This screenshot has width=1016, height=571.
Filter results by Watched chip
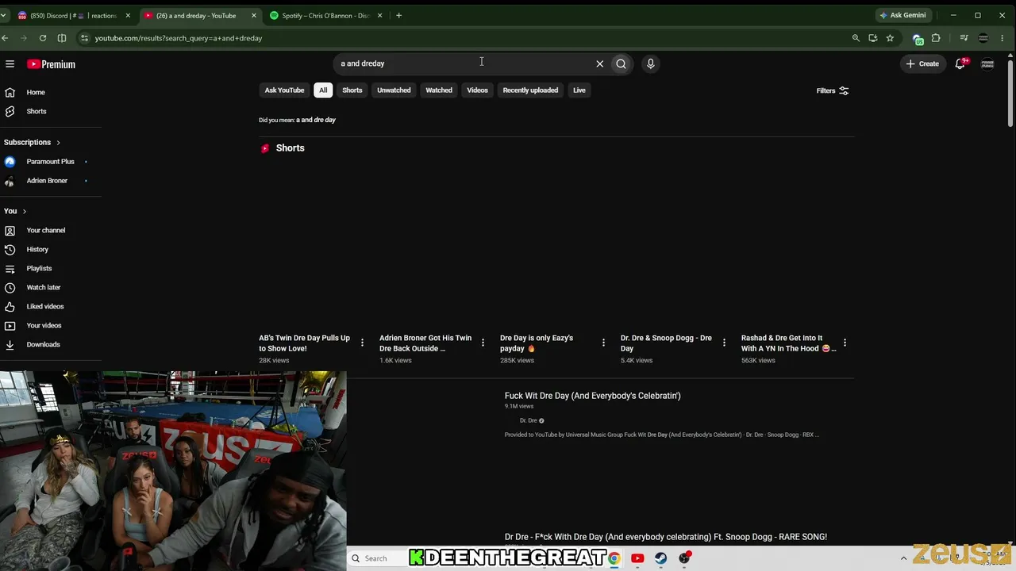(439, 90)
